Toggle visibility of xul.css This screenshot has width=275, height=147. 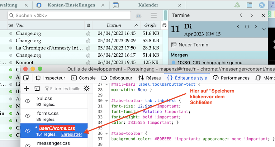[x=28, y=101]
